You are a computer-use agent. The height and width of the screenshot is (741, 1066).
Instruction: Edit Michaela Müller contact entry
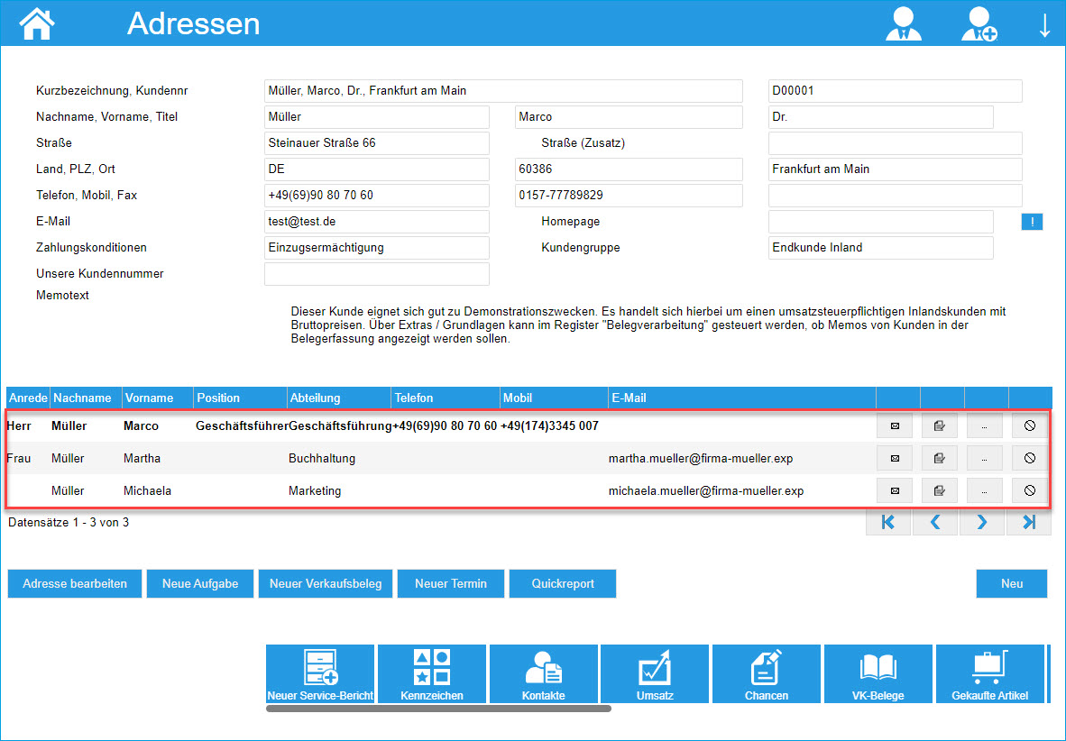point(939,490)
